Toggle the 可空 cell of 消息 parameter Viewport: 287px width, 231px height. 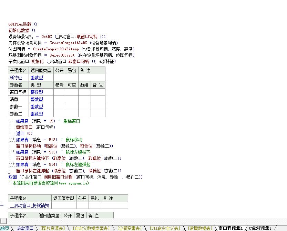tap(72, 99)
